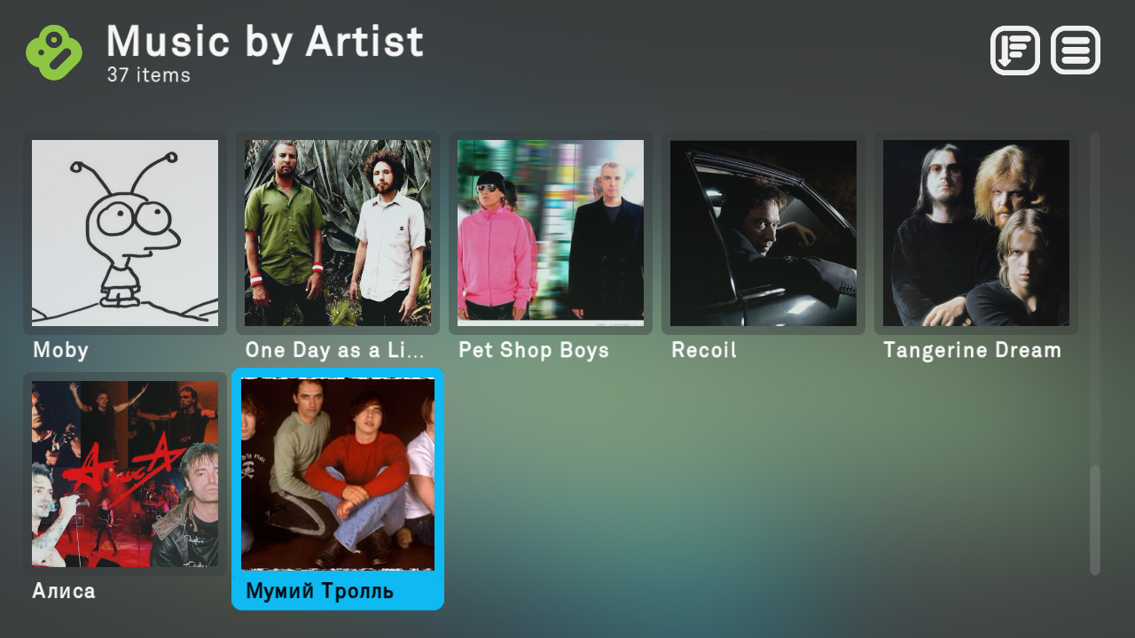1135x638 pixels.
Task: Select Tangerine Dream cover art
Action: click(x=976, y=233)
